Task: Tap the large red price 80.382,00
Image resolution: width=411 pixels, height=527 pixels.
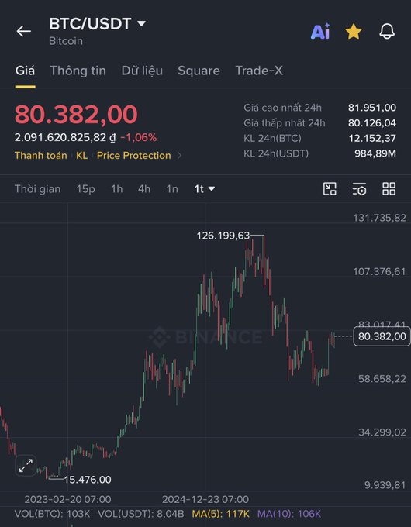Action: pos(76,114)
